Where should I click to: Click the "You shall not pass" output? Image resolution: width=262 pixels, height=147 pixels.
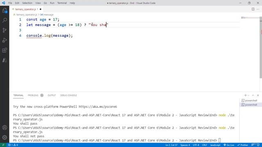tap(29, 136)
